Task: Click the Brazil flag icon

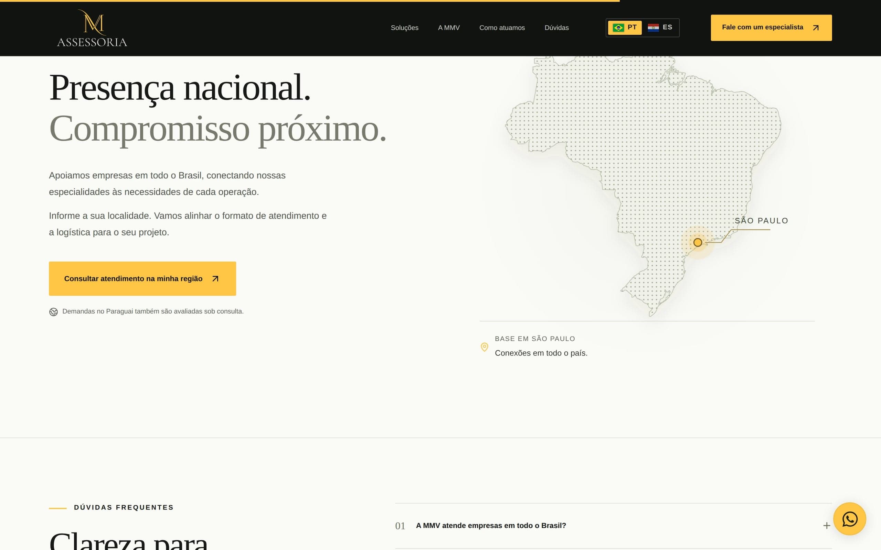Action: point(618,27)
